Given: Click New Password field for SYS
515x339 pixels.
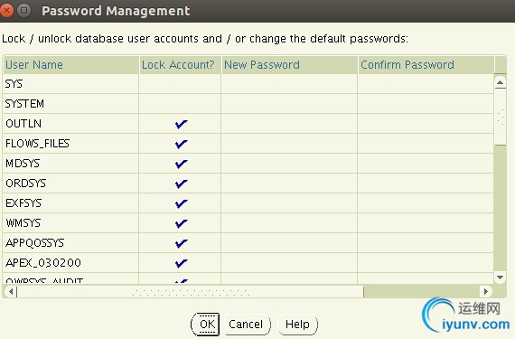Looking at the screenshot, I should click(289, 84).
